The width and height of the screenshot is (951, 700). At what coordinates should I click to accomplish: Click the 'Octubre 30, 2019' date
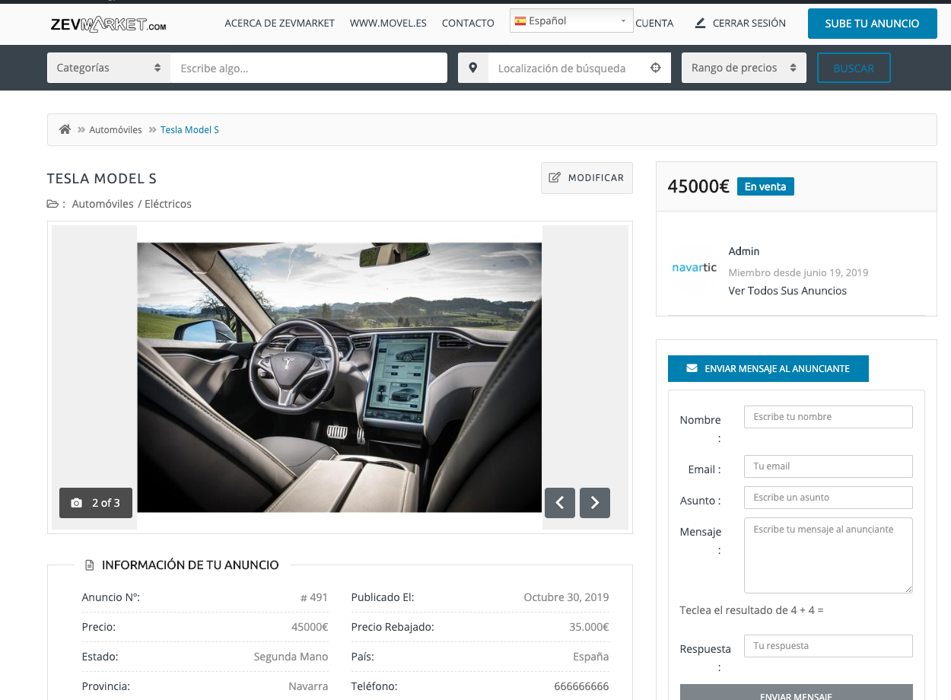(x=566, y=597)
